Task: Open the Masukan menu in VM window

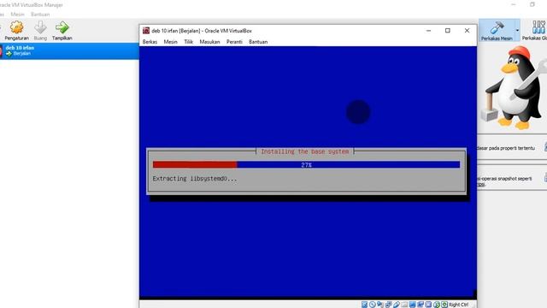Action: tap(209, 42)
